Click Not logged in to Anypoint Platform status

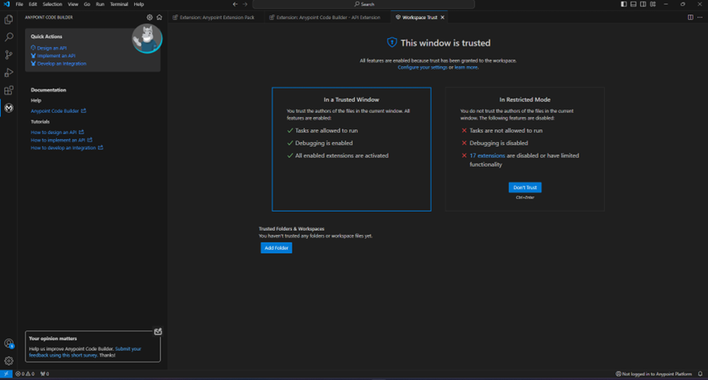pos(654,374)
